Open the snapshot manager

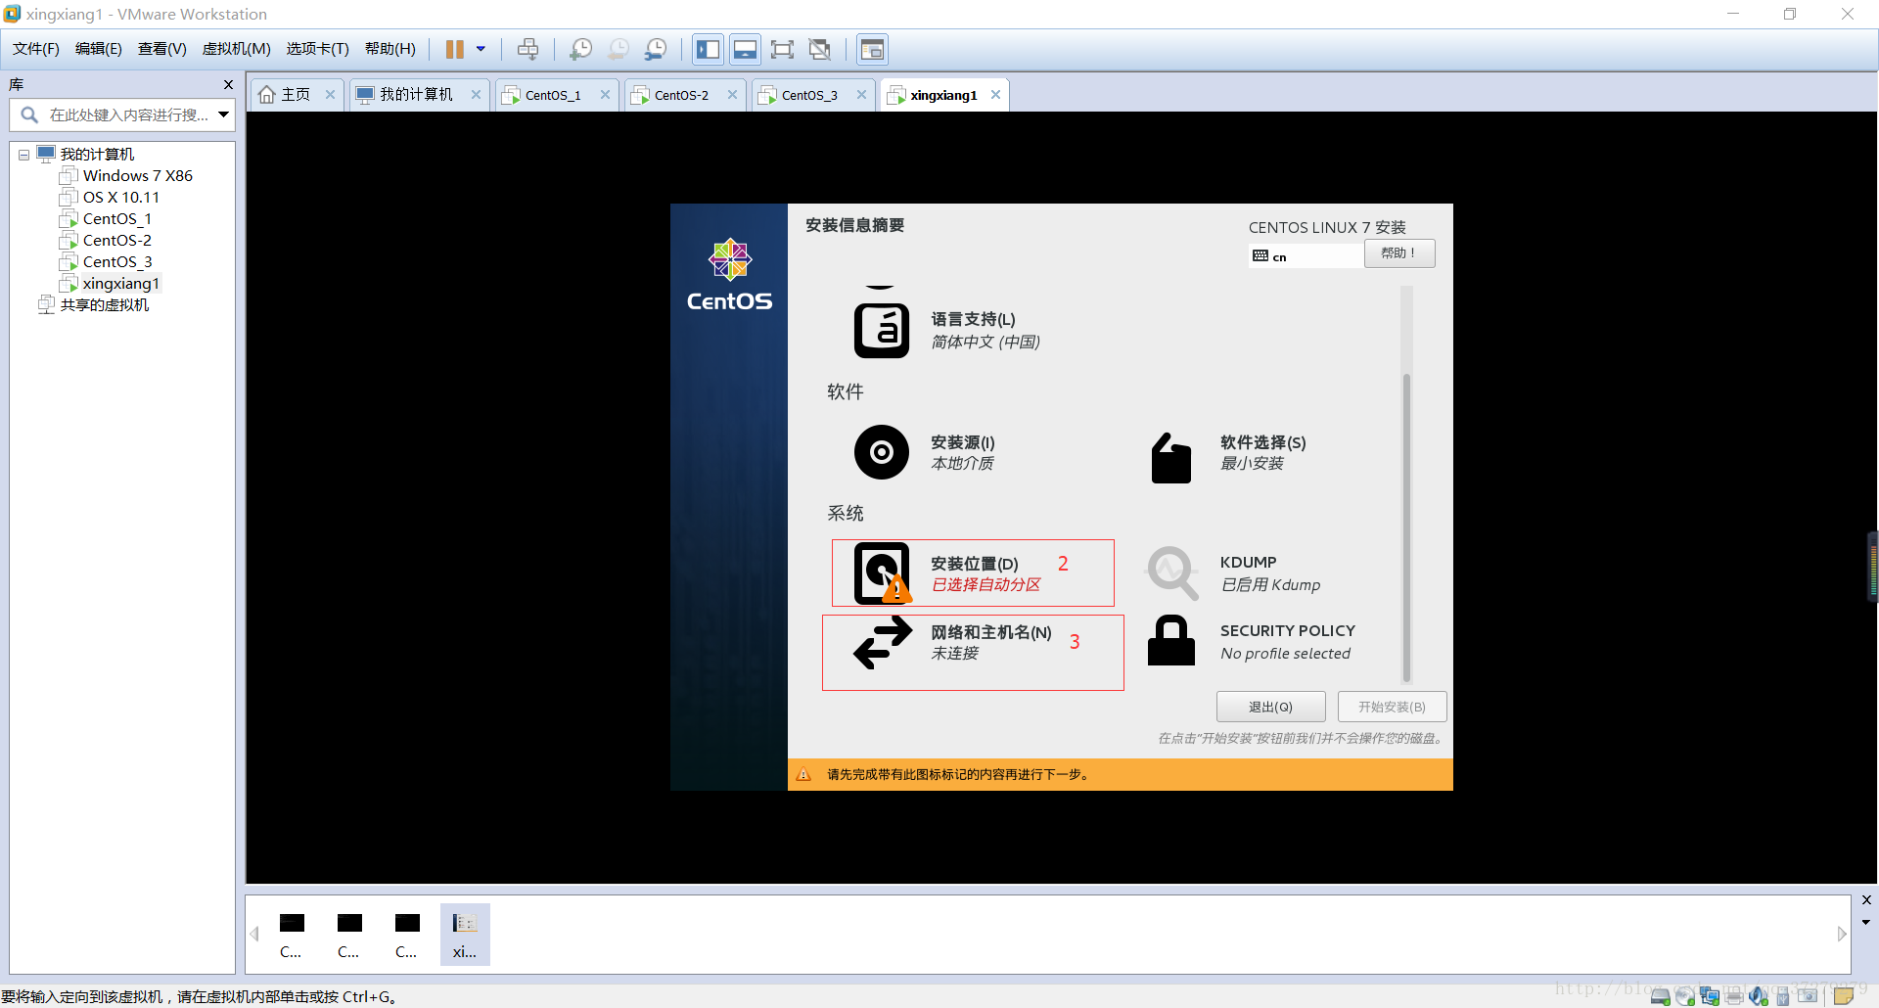tap(656, 49)
